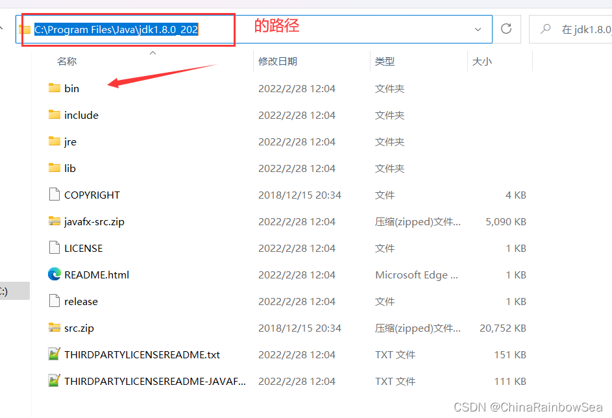Click the COPYRIGHT file icon
This screenshot has width=612, height=418.
click(x=55, y=194)
